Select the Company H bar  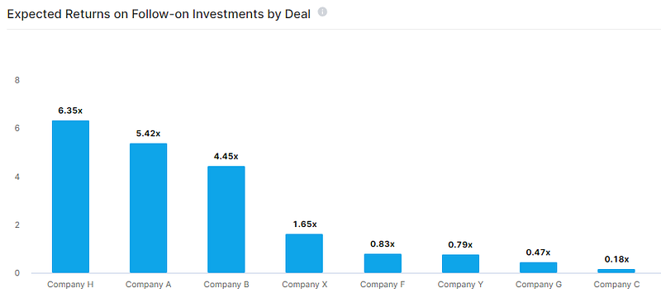[70, 196]
